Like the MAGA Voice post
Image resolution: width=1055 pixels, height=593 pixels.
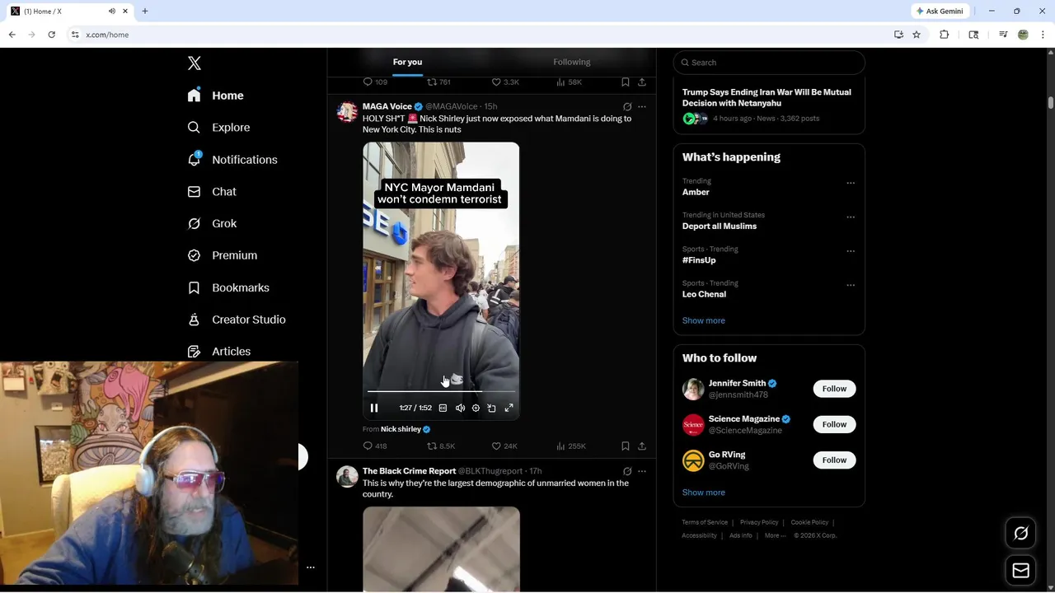(x=504, y=446)
